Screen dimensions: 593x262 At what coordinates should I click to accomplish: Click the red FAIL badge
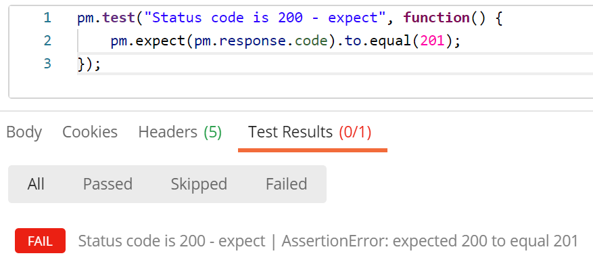coord(40,241)
